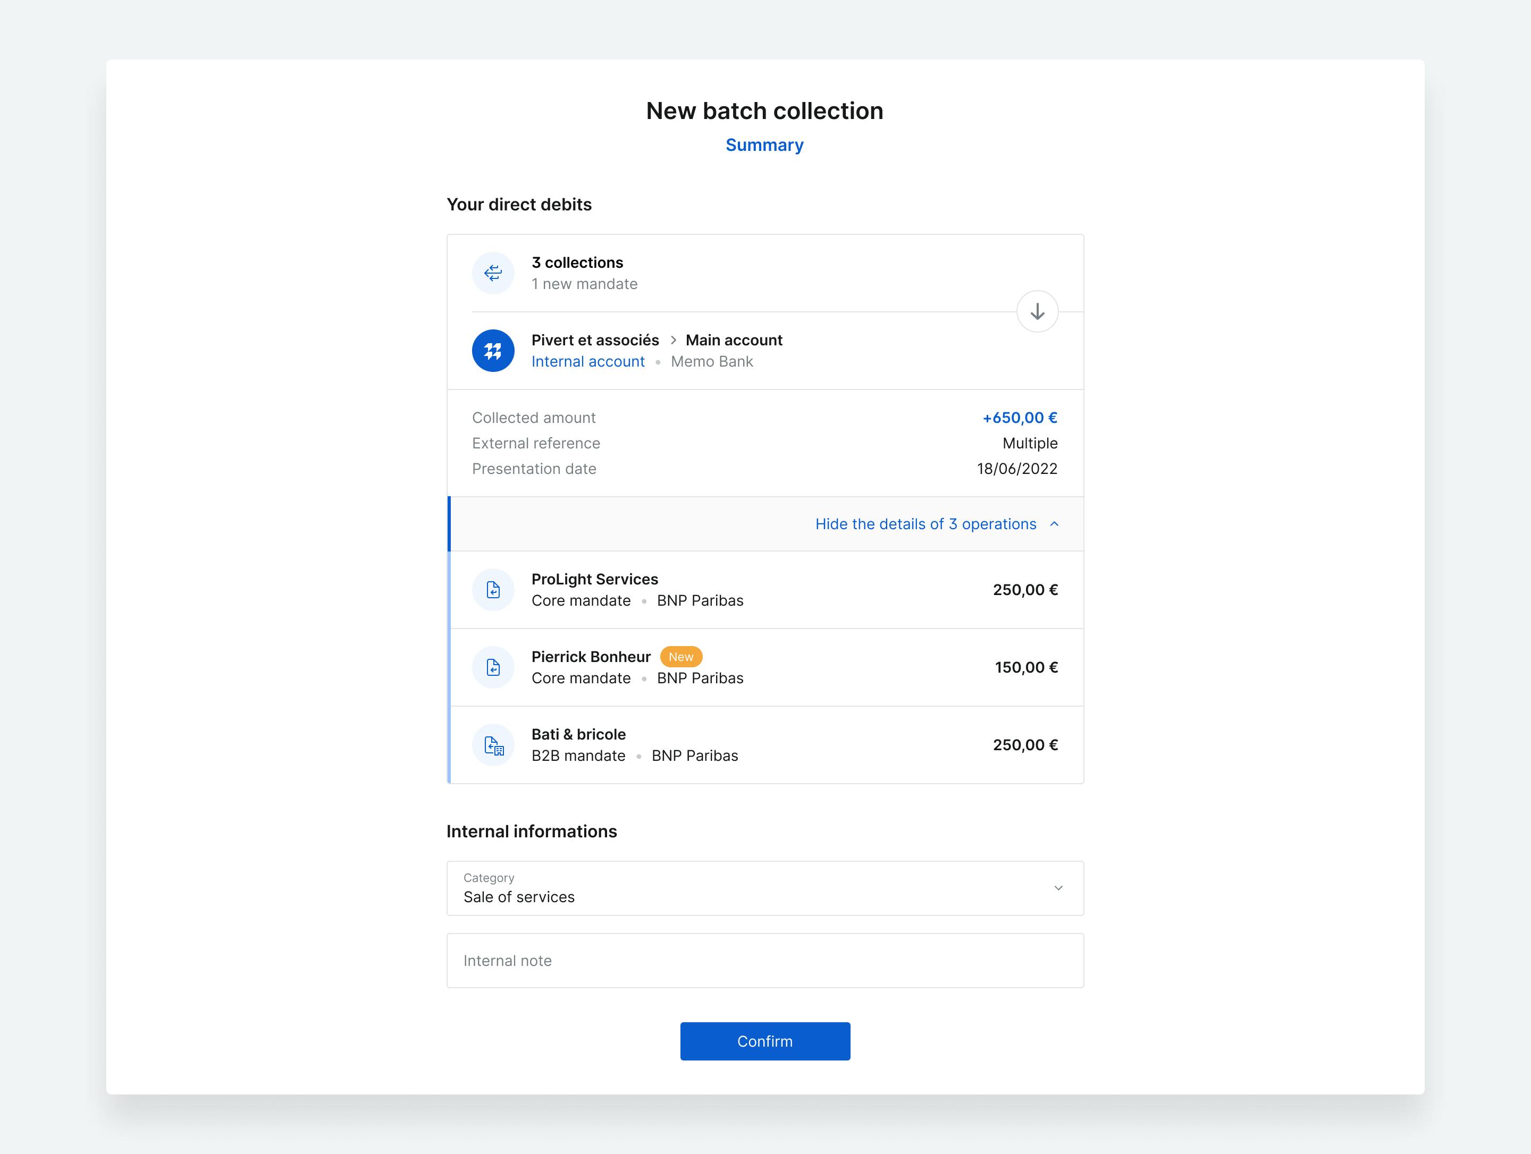This screenshot has width=1531, height=1154.
Task: Click the ProLight Services mandate document icon
Action: coord(493,589)
